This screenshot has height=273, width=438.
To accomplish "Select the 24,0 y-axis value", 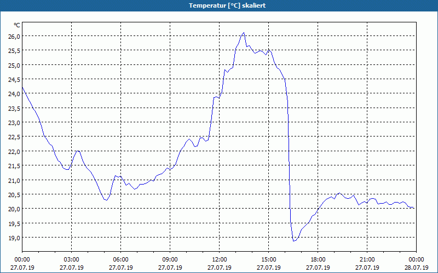I will coord(13,94).
